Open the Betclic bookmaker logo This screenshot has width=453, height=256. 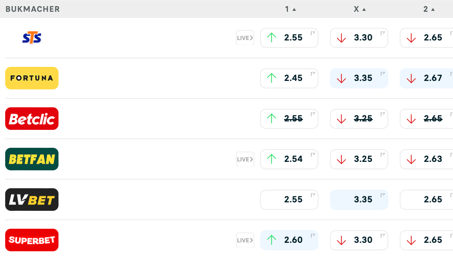pos(32,119)
